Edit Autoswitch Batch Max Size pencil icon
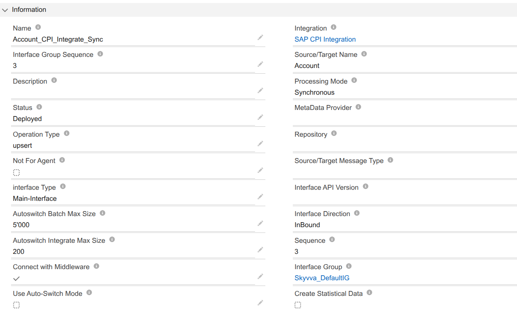The image size is (517, 310). pos(260,223)
